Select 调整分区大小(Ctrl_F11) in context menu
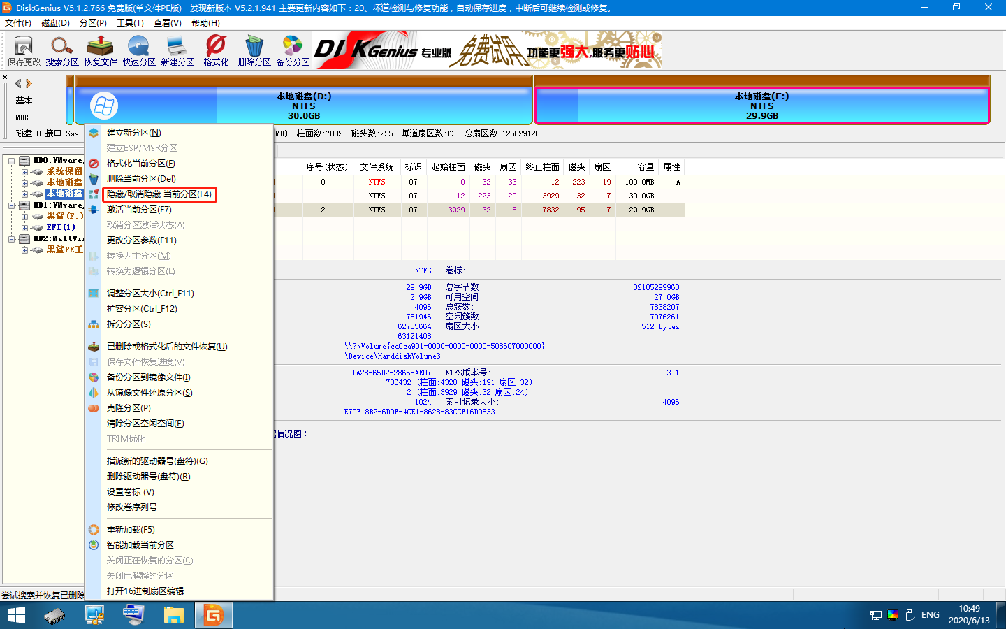Screen dimensions: 1006x629 (x=150, y=294)
